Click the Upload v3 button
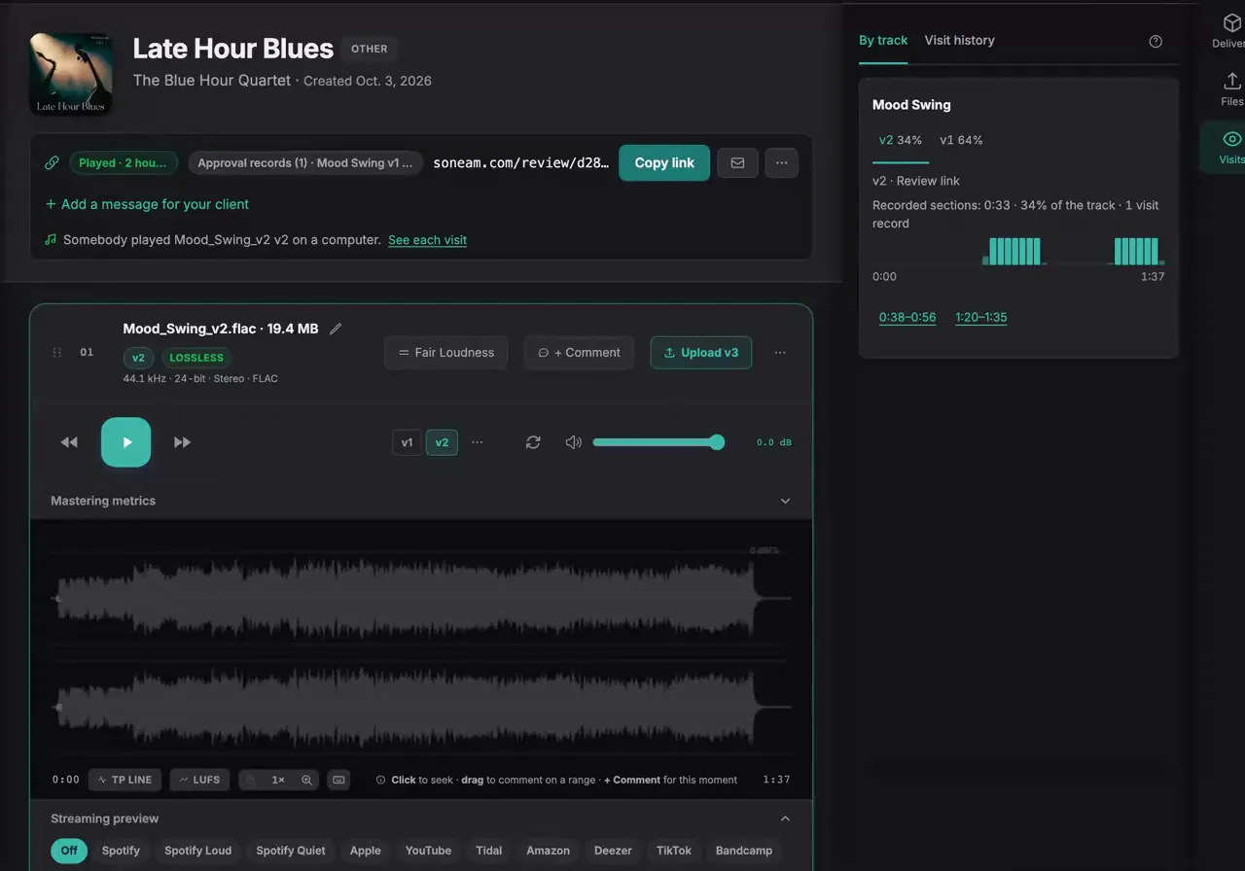The image size is (1245, 871). 700,353
